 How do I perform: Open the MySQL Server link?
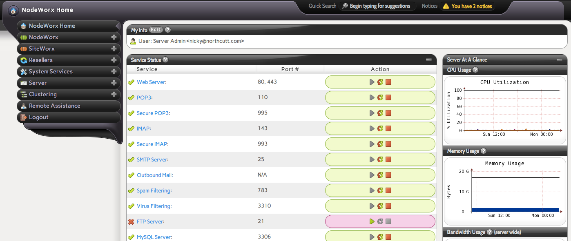(x=154, y=237)
